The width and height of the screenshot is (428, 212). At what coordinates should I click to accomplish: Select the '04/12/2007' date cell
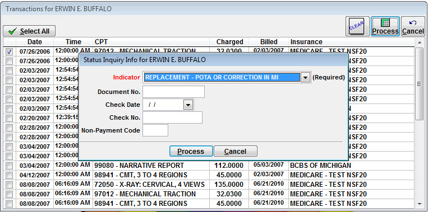tap(35, 175)
